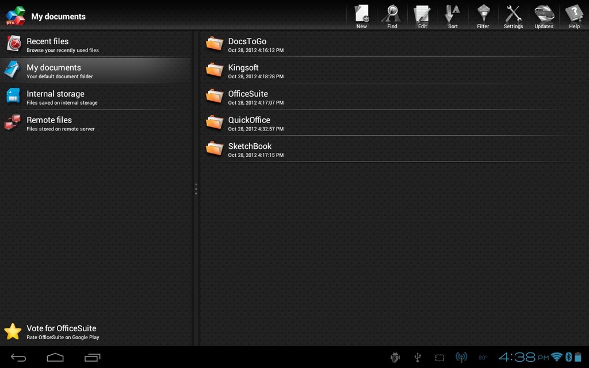Image resolution: width=589 pixels, height=368 pixels.
Task: Tap the Wi-Fi status icon
Action: click(x=557, y=357)
